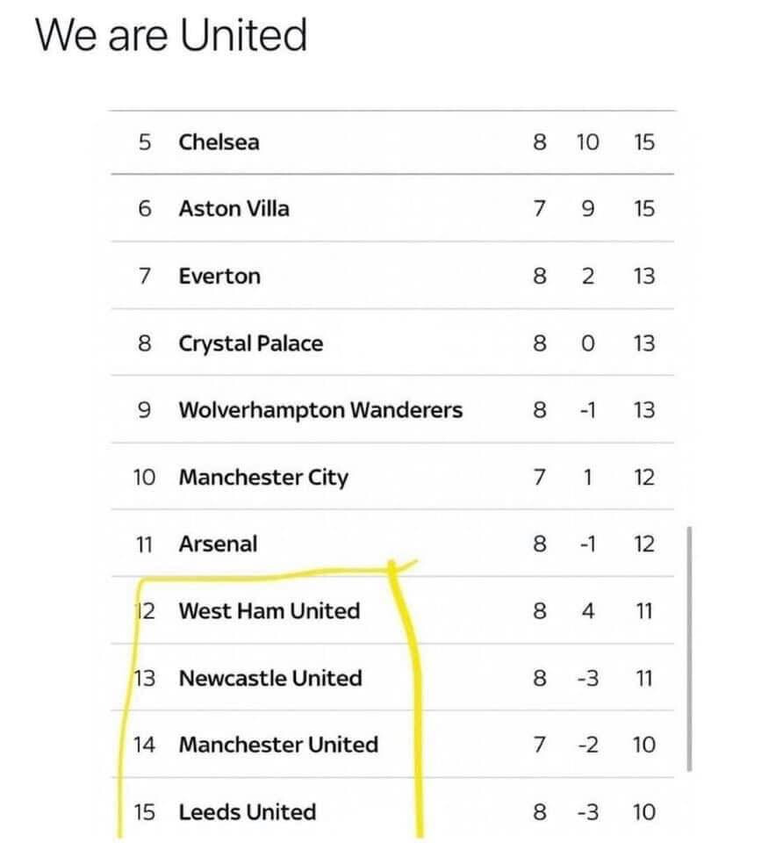Open Manchester City team entry
783x843 pixels.
263,478
